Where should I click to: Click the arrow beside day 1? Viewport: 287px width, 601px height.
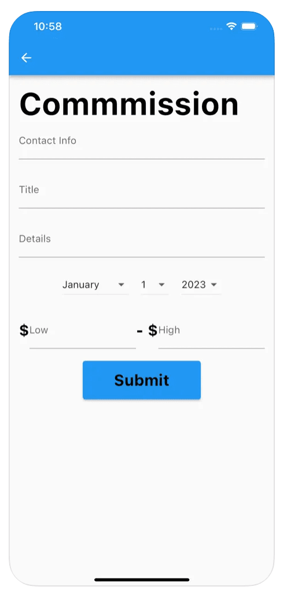161,285
